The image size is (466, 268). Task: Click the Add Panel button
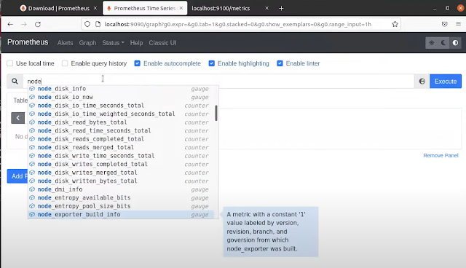coord(17,176)
